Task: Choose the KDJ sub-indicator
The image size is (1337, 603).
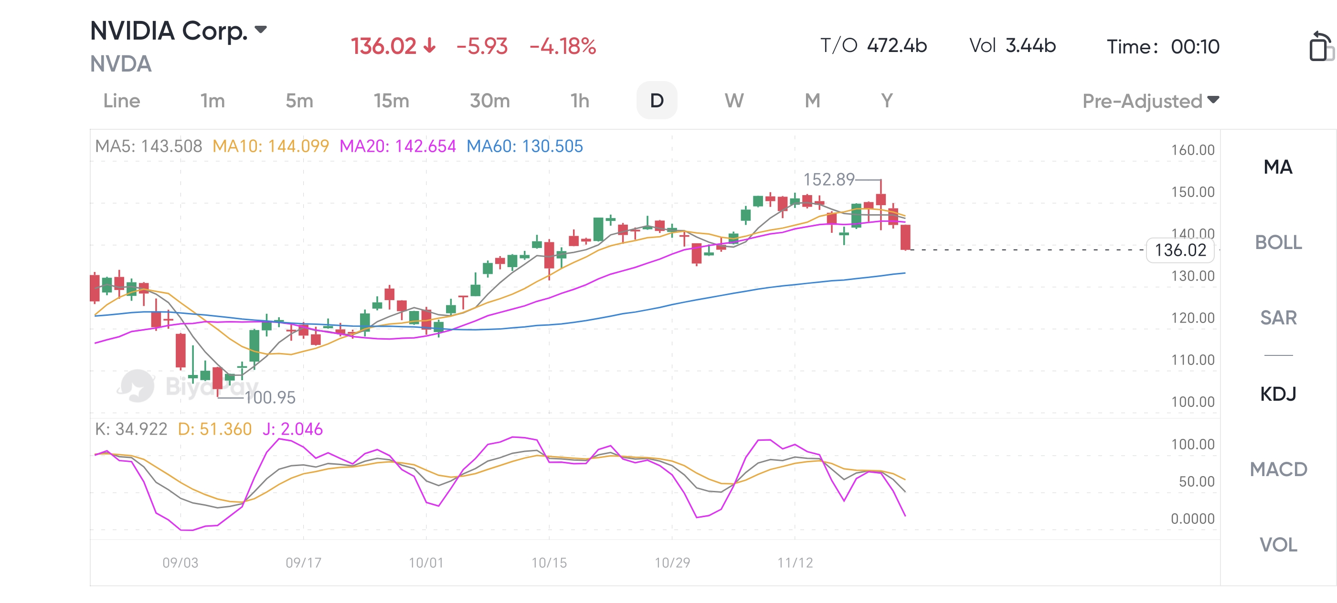Action: pos(1278,394)
